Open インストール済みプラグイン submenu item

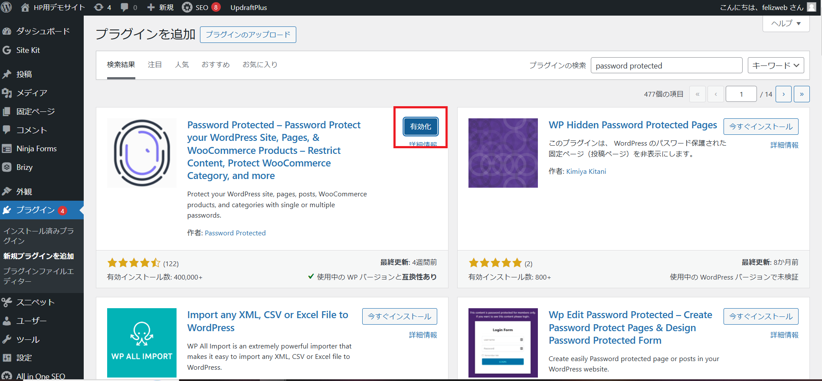point(39,236)
